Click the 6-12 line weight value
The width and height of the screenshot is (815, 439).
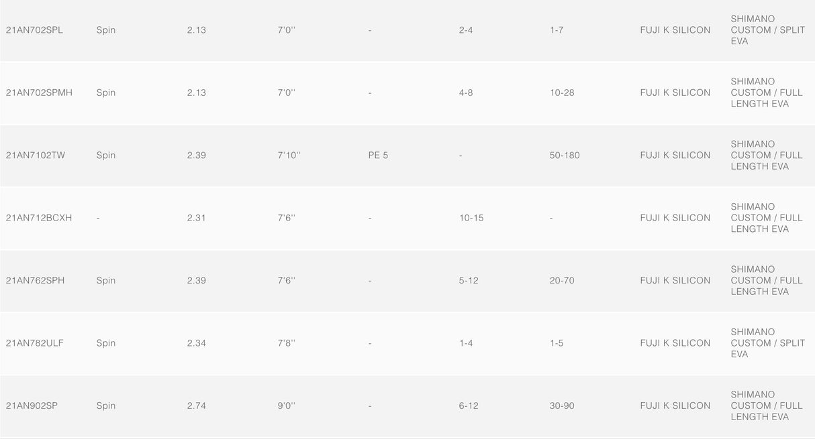[469, 405]
